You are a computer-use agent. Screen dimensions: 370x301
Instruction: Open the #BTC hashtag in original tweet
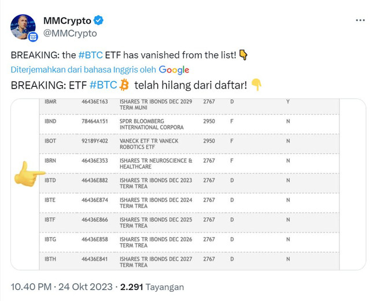click(x=90, y=55)
